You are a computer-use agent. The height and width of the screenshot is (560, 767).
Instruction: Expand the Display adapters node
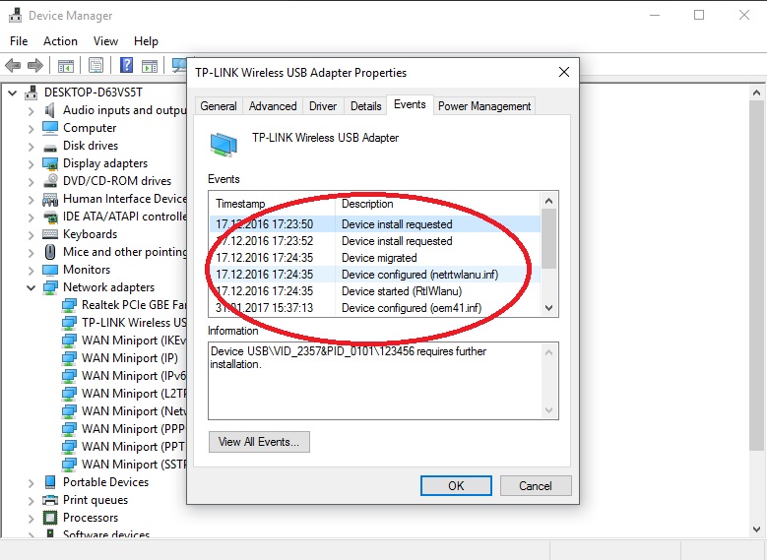pos(32,163)
